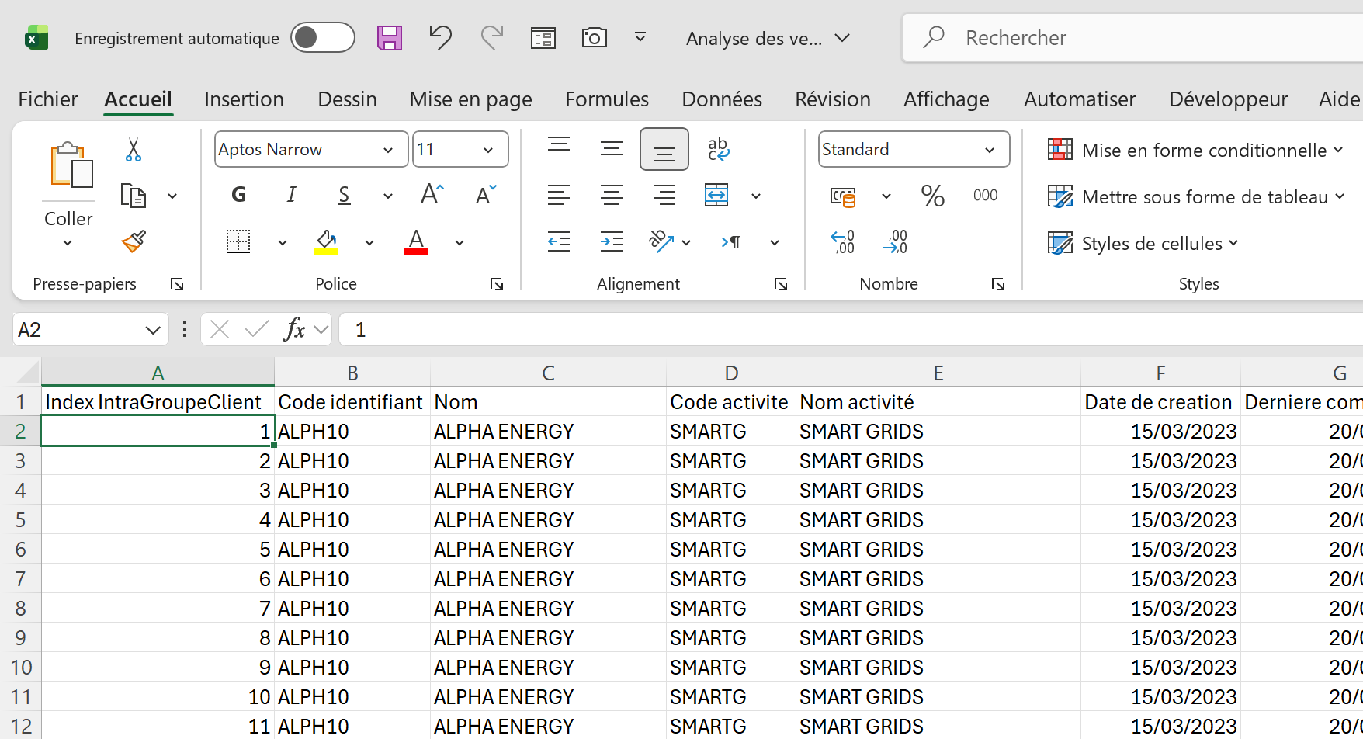Click the insert function fx icon

294,330
